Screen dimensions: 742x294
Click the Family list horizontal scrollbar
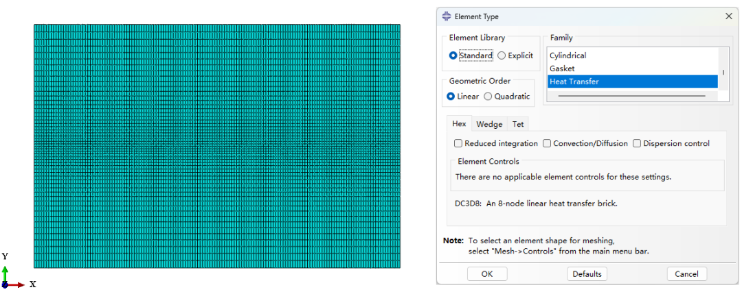[x=632, y=96]
